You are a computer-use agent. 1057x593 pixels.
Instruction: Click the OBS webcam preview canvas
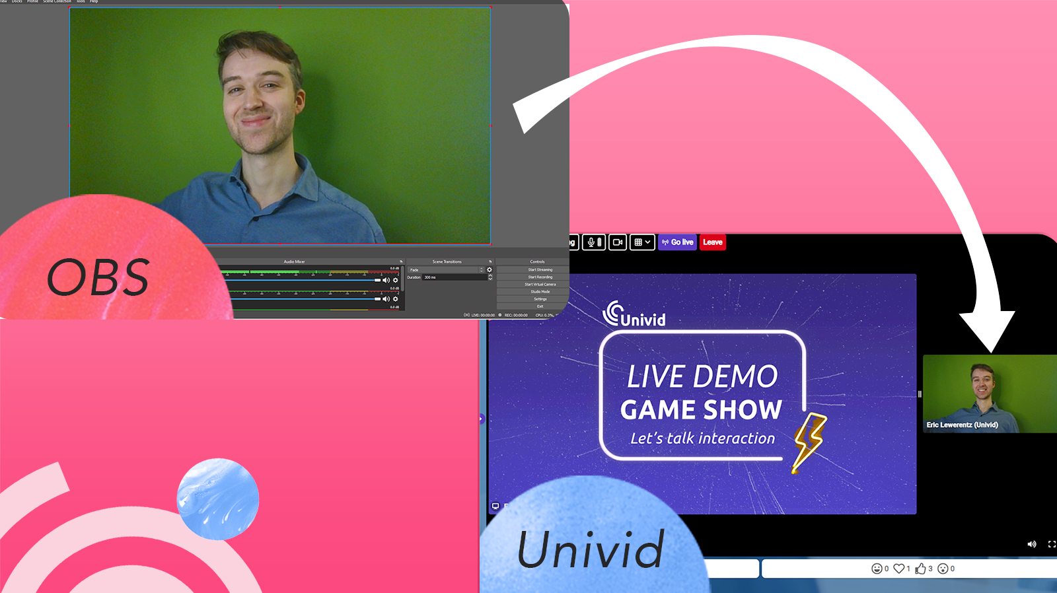(x=280, y=125)
